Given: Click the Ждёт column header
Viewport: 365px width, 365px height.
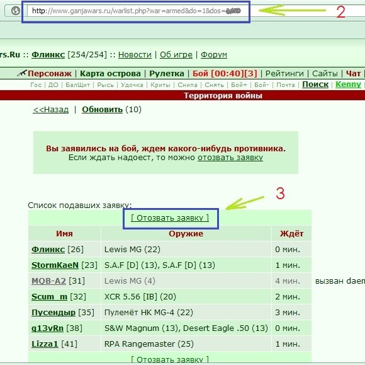Looking at the screenshot, I should (x=291, y=234).
